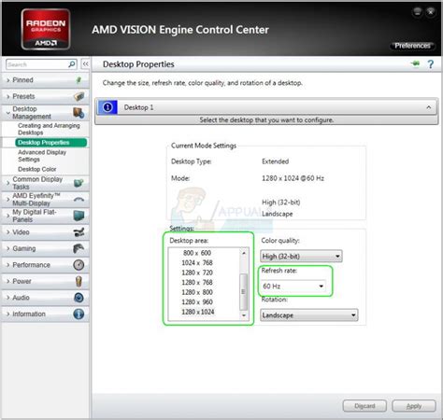Click the Power battery icon
This screenshot has width=443, height=420.
(x=79, y=281)
